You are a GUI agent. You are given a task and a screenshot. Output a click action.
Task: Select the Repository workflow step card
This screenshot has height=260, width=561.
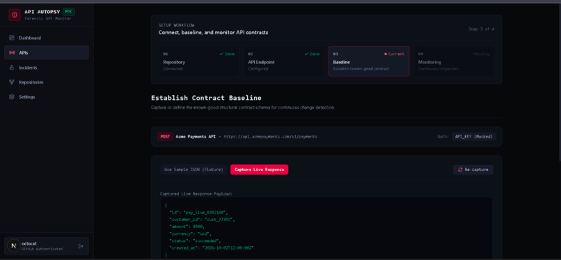(199, 61)
